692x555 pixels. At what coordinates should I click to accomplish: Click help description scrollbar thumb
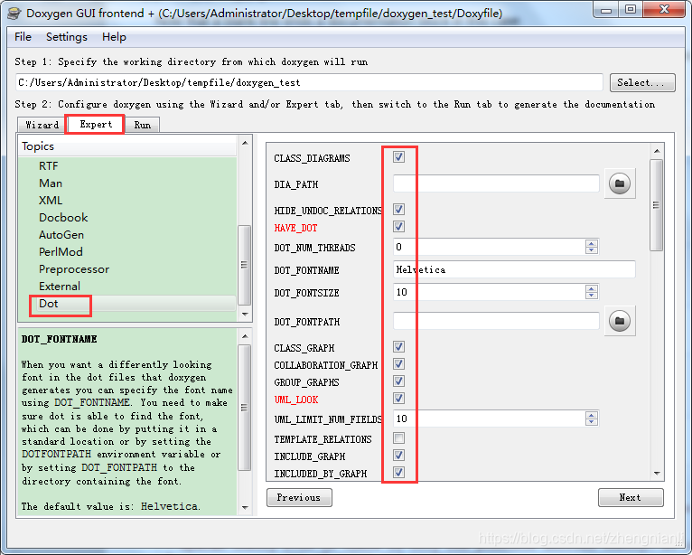(245, 408)
